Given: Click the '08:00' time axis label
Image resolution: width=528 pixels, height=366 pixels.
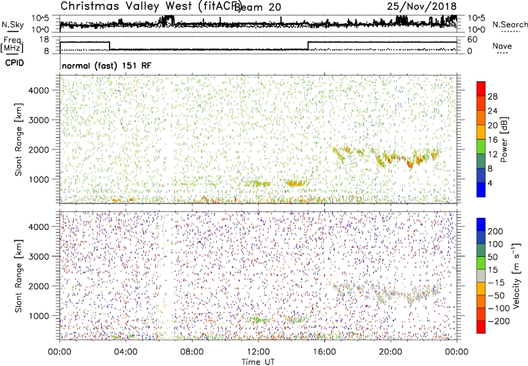Looking at the screenshot, I should coord(191,352).
